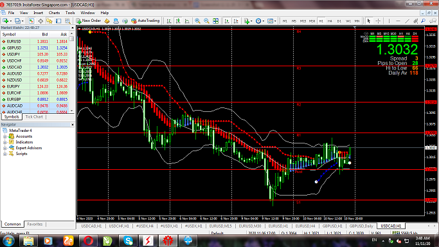Select USDCAD row in Market Watch

coord(35,67)
